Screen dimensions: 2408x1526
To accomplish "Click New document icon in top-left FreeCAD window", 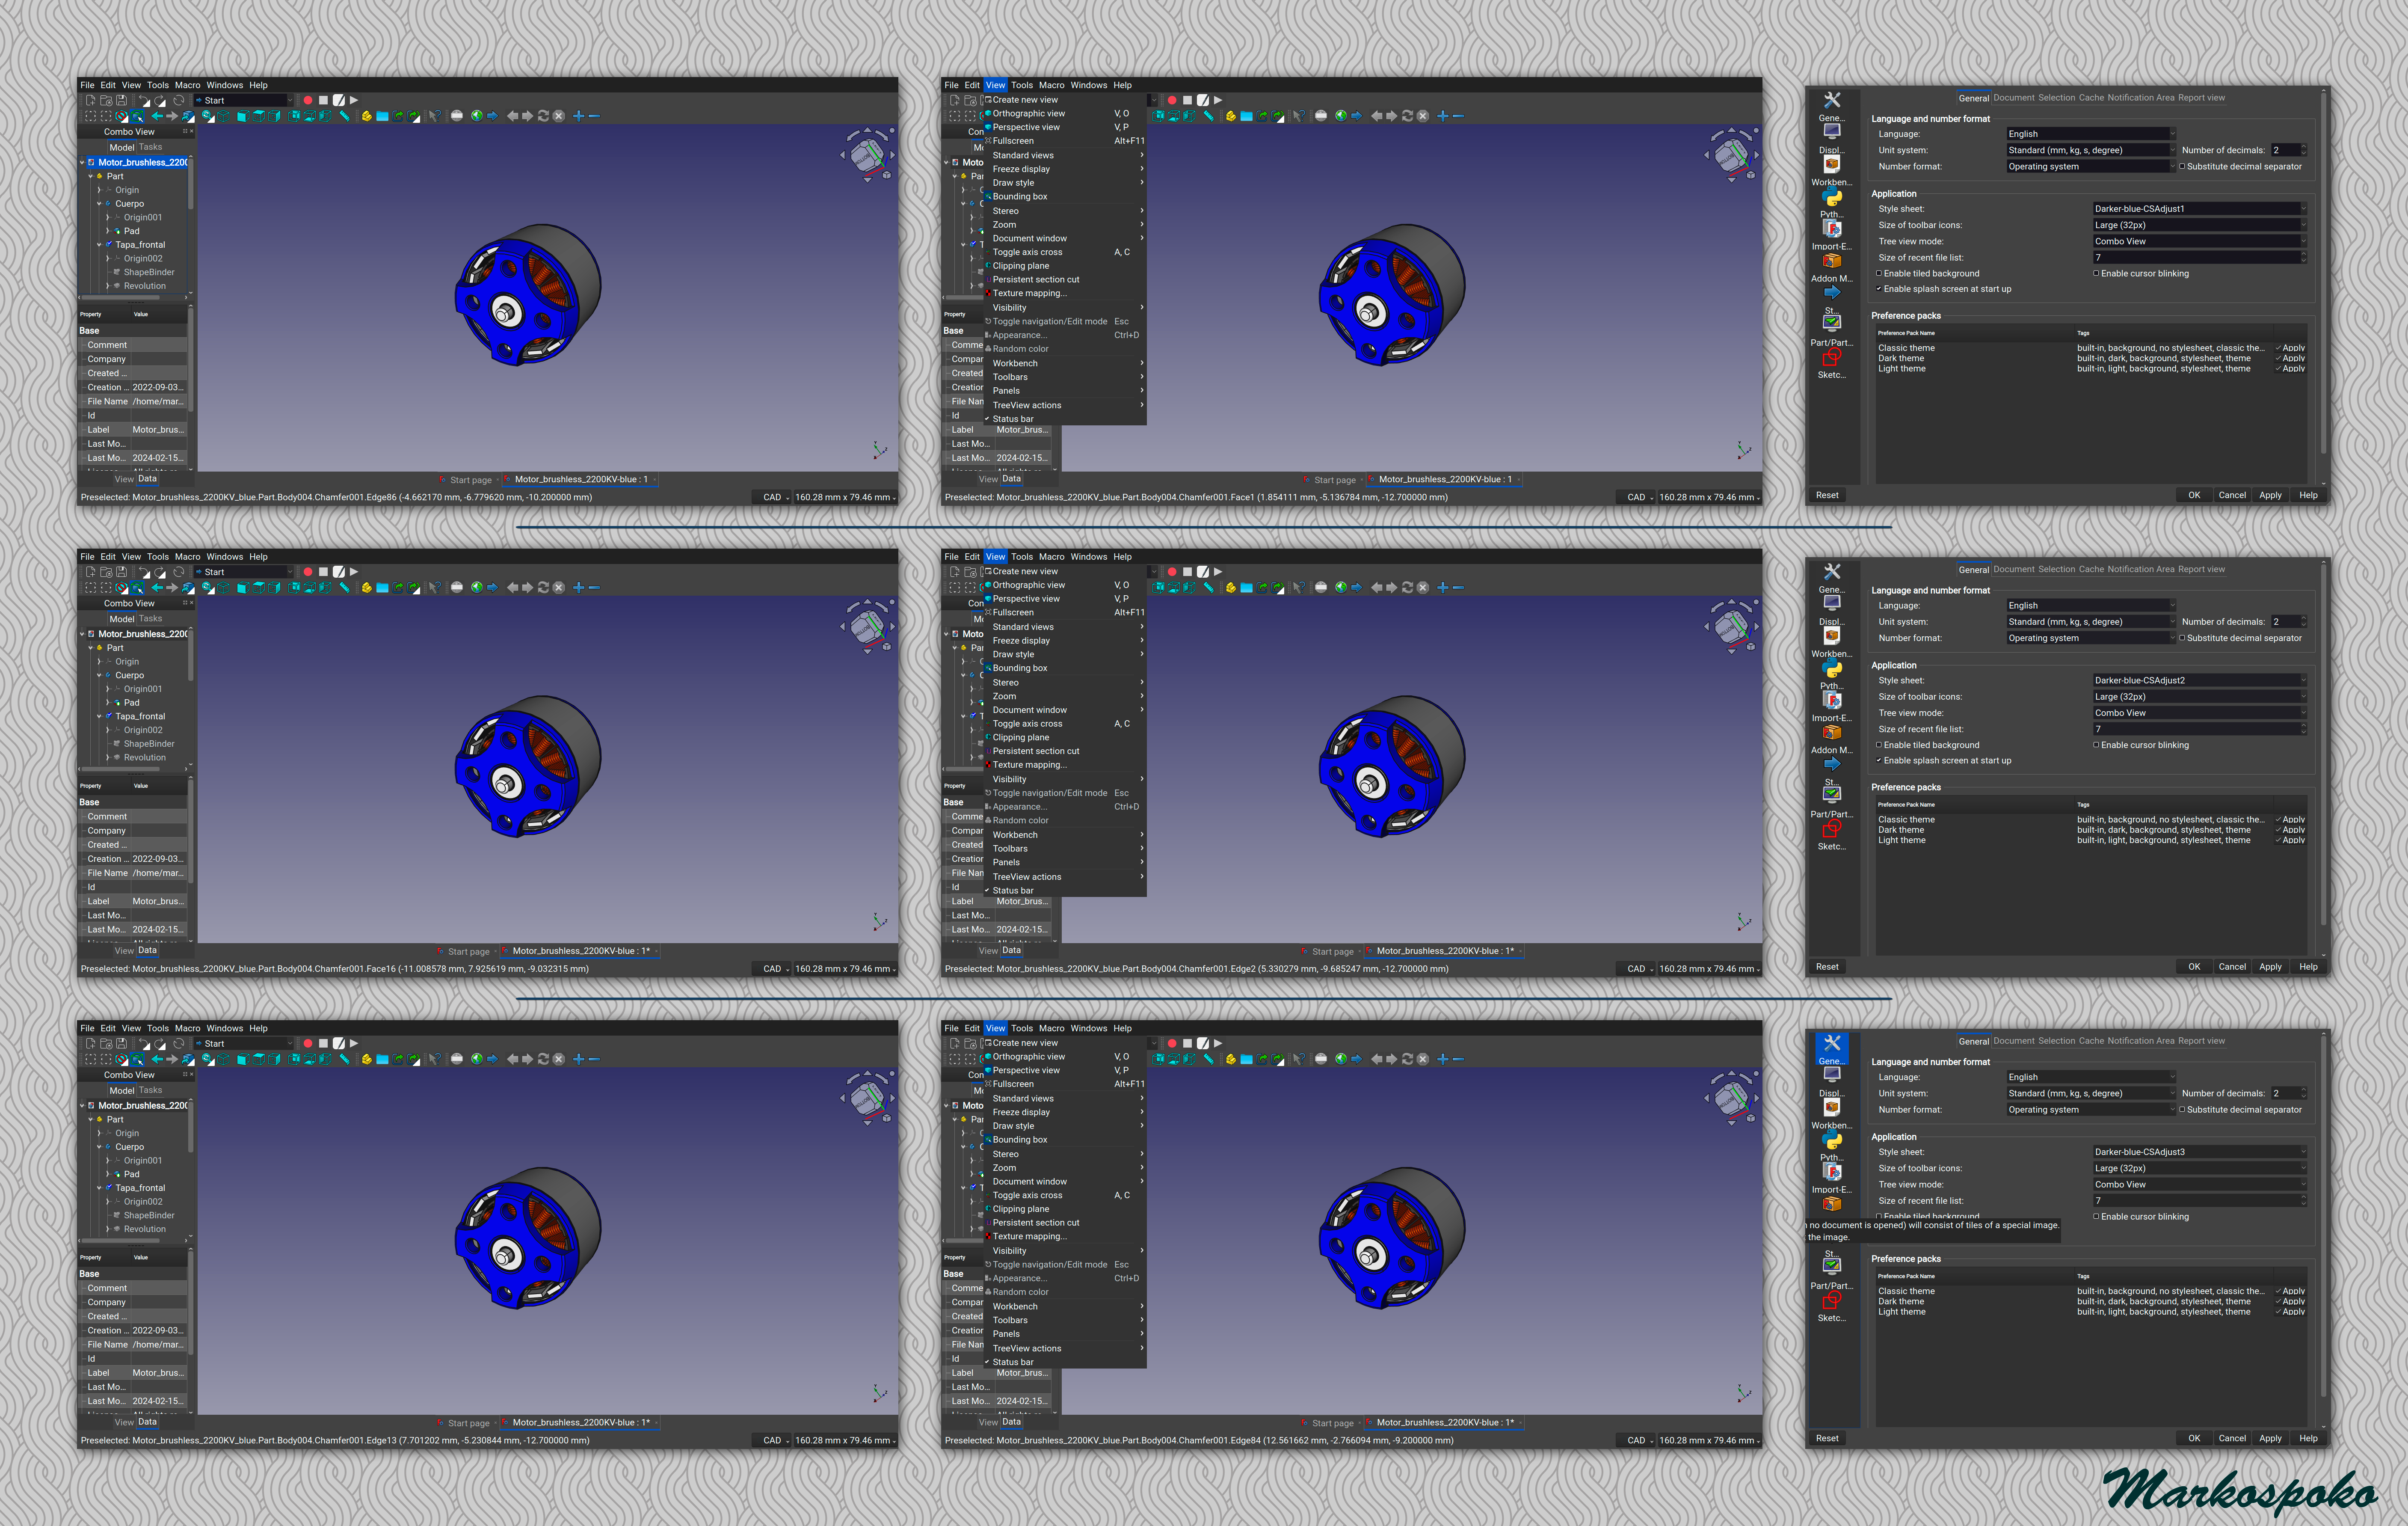I will click(91, 100).
